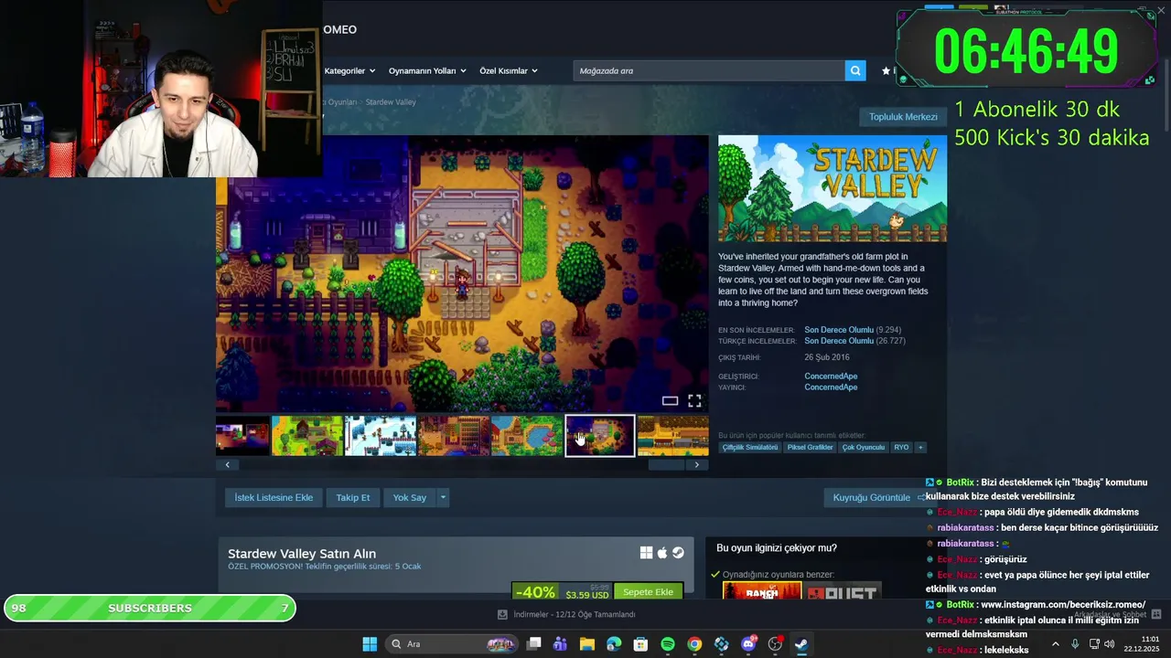
Task: Select the first dark interior thumbnail
Action: tap(242, 436)
